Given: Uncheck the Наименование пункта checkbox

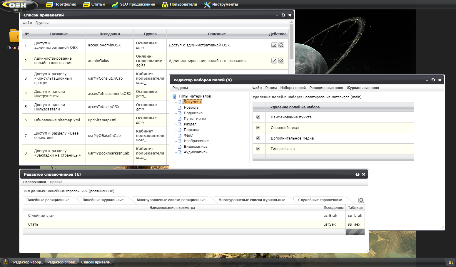Looking at the screenshot, I should (258, 117).
